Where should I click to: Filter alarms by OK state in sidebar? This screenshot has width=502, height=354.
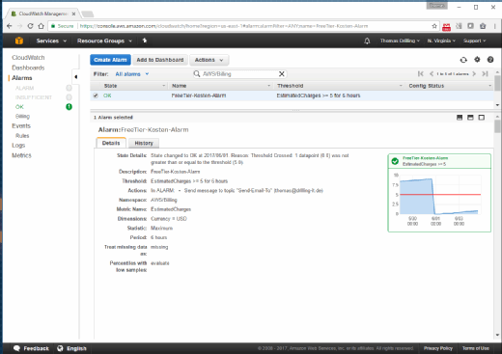19,107
